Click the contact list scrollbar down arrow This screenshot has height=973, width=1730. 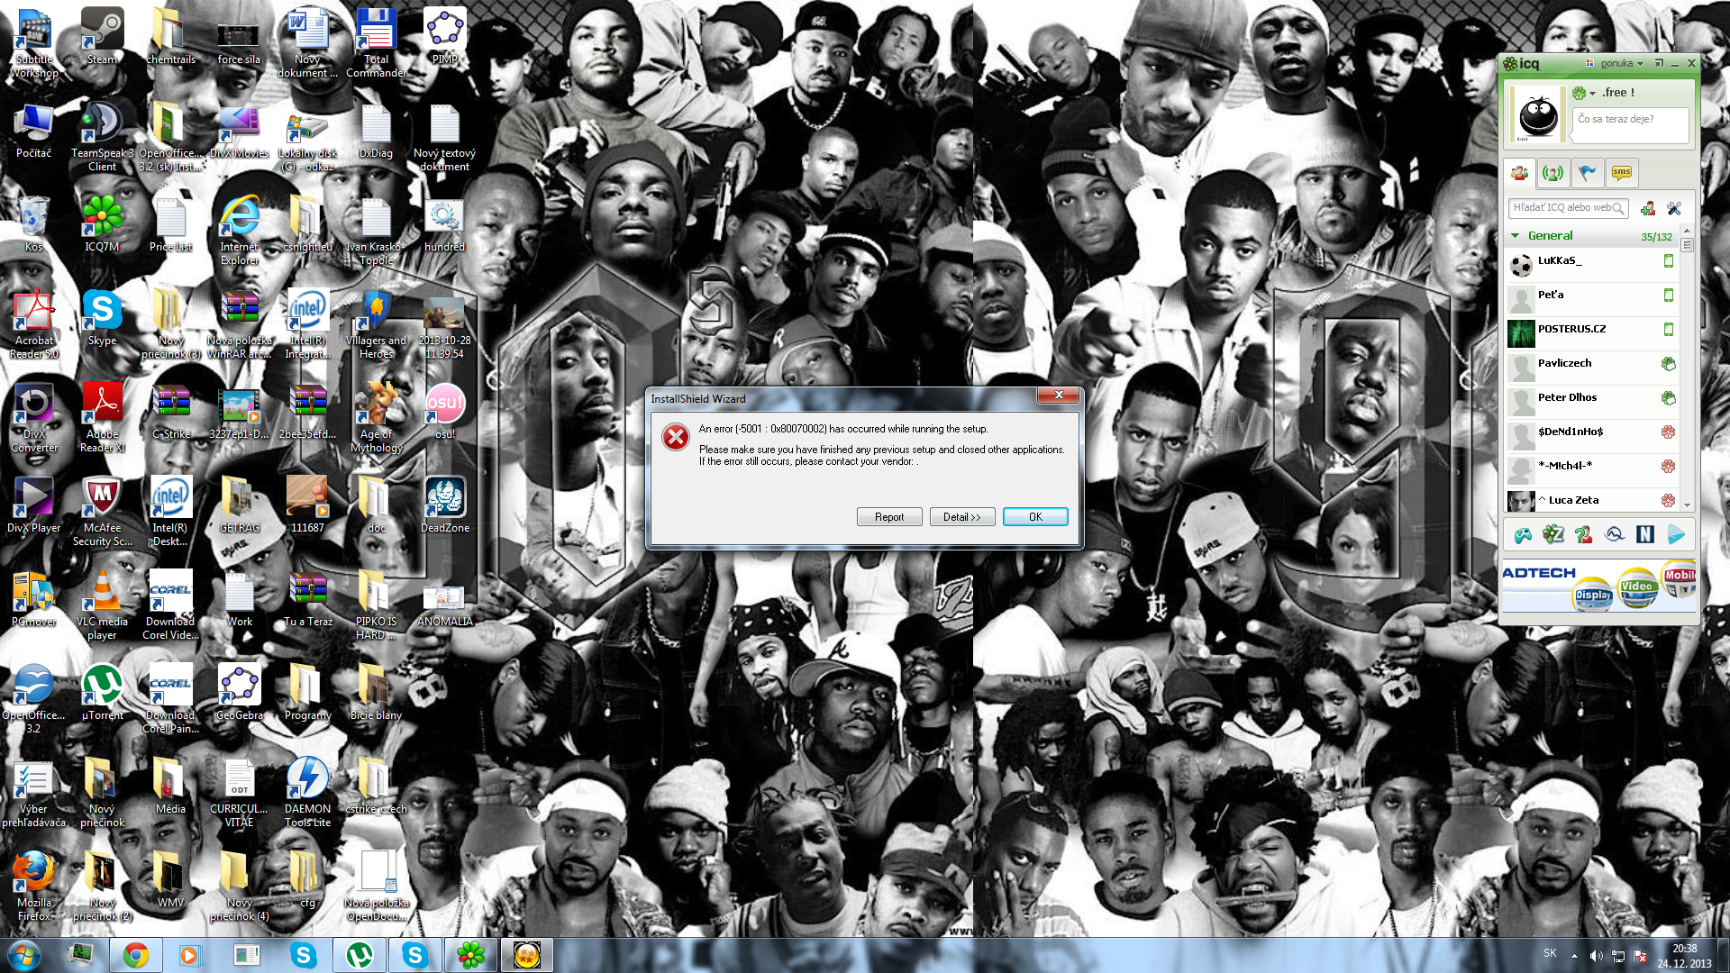click(x=1687, y=505)
